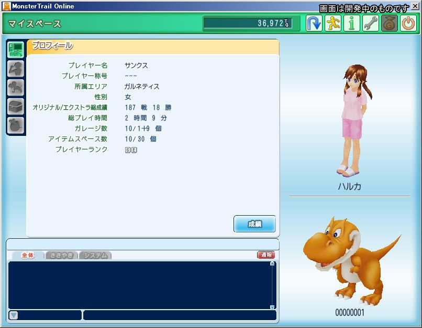
Task: Click the chat scrollbar up arrow
Action: click(272, 263)
